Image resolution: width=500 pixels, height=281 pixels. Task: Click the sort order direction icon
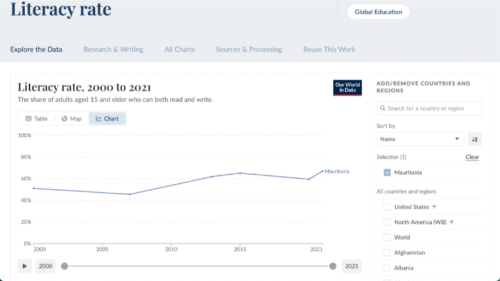(475, 139)
